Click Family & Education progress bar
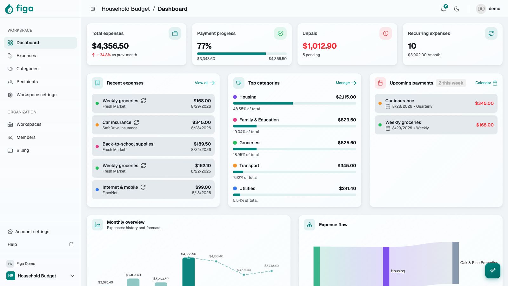Image resolution: width=508 pixels, height=286 pixels. [x=295, y=126]
